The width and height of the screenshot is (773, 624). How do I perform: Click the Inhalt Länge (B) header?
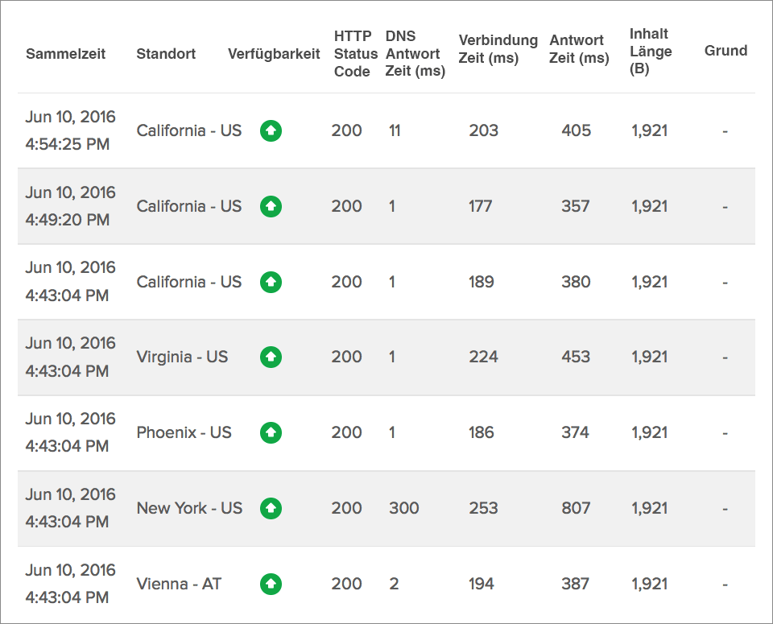click(x=651, y=51)
